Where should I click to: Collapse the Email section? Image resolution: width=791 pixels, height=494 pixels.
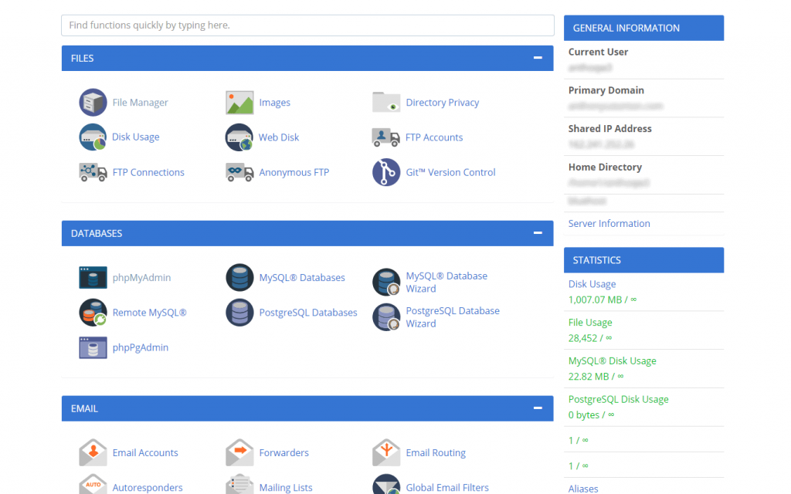537,408
